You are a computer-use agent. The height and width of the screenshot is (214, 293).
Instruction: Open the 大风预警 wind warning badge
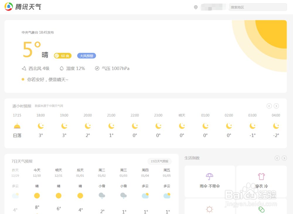[x=86, y=56]
